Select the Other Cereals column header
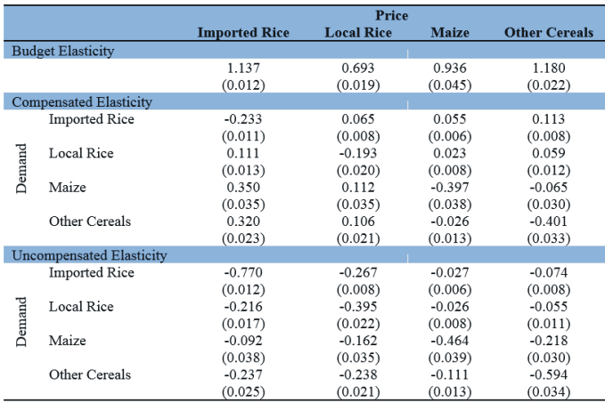The width and height of the screenshot is (605, 403). click(x=548, y=33)
